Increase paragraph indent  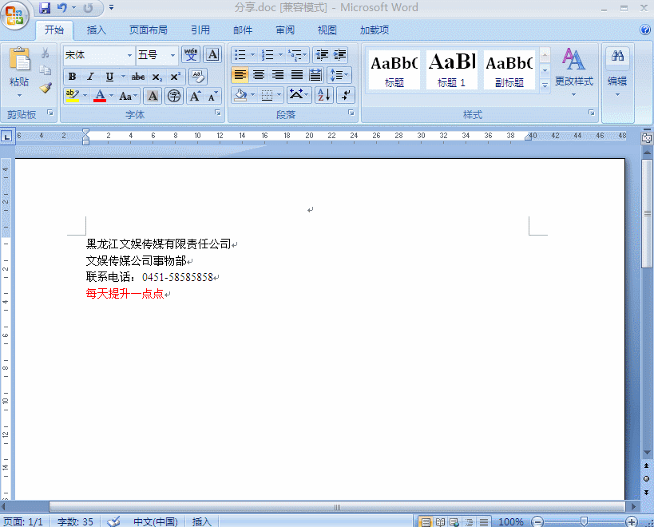coord(340,55)
